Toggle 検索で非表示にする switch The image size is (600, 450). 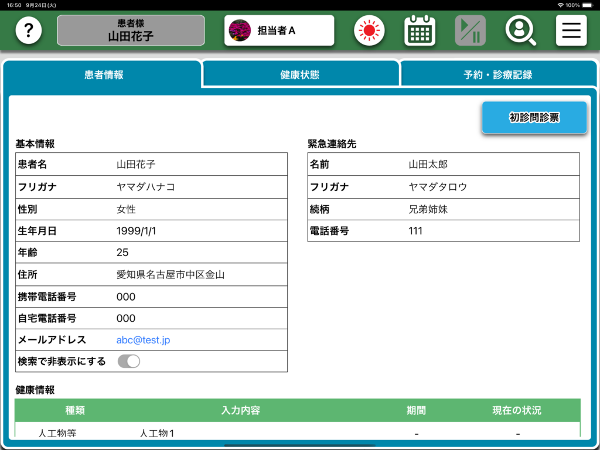[129, 362]
